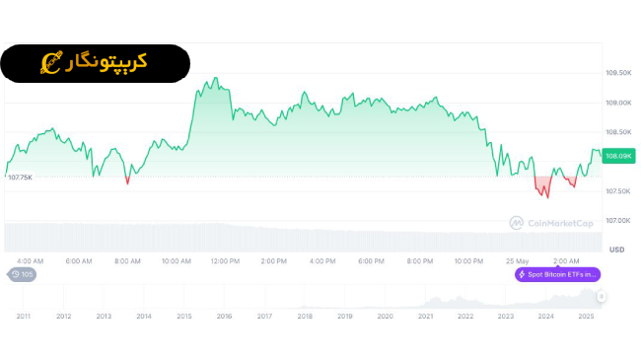The image size is (641, 360).
Task: Open the Spot Bitcoin ETFs event badge
Action: (x=557, y=274)
